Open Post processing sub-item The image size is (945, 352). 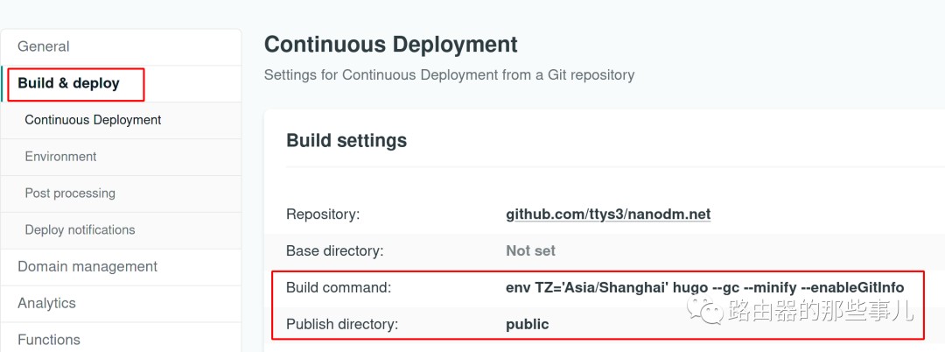point(70,194)
